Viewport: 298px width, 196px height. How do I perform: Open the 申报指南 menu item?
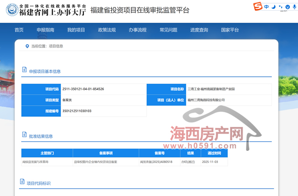pyautogui.click(x=45, y=30)
